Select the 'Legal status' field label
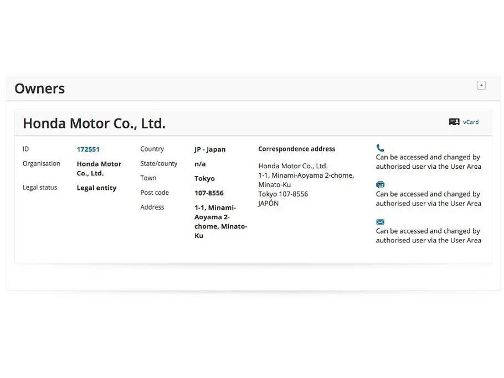Image resolution: width=504 pixels, height=378 pixels. point(40,188)
